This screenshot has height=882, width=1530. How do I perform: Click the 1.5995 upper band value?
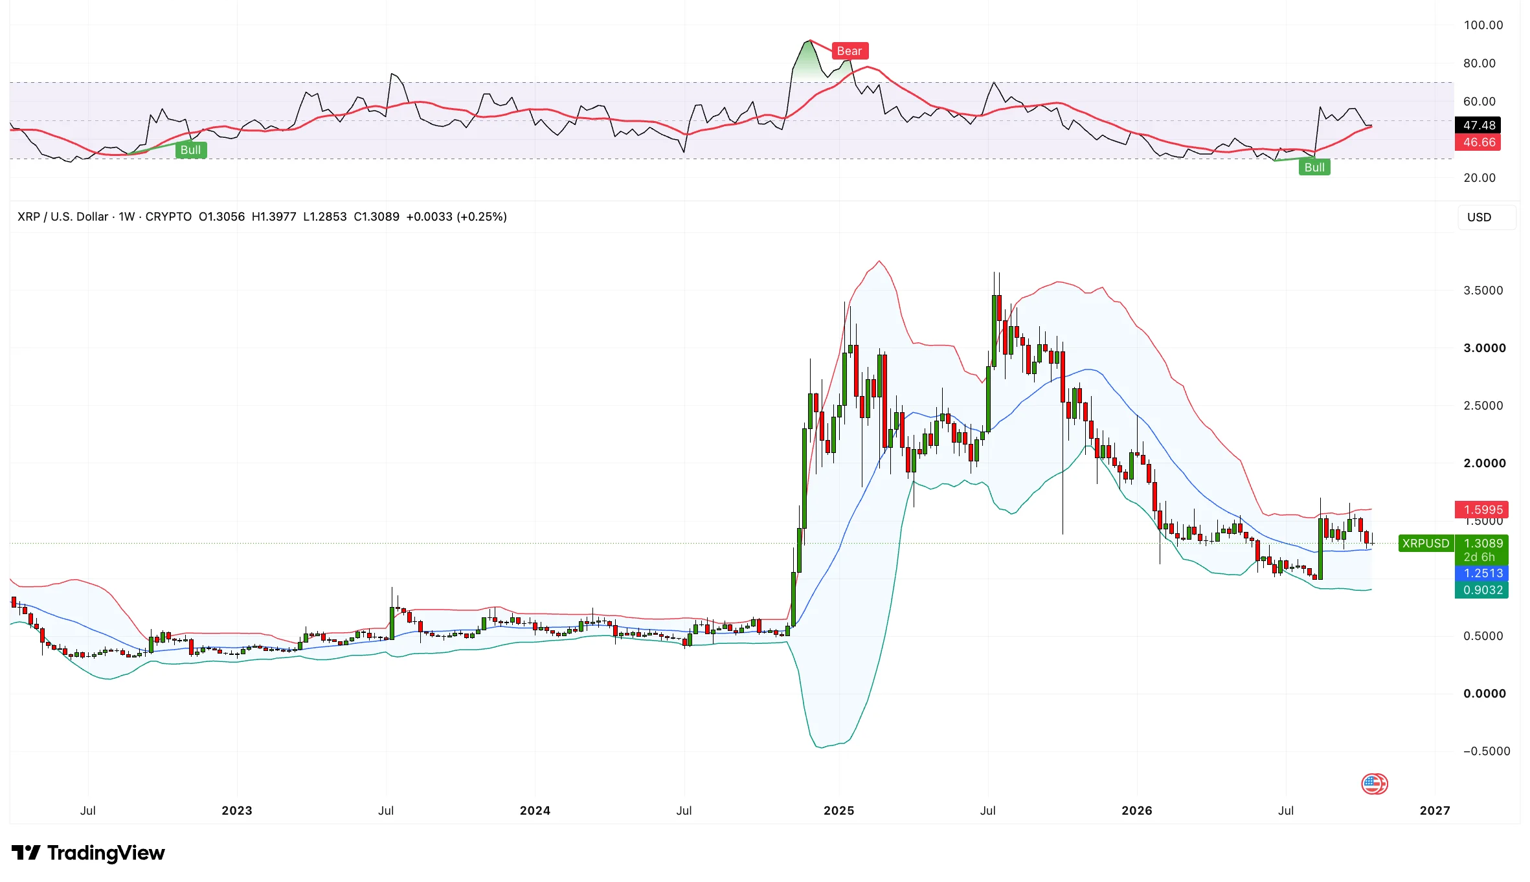pos(1481,510)
